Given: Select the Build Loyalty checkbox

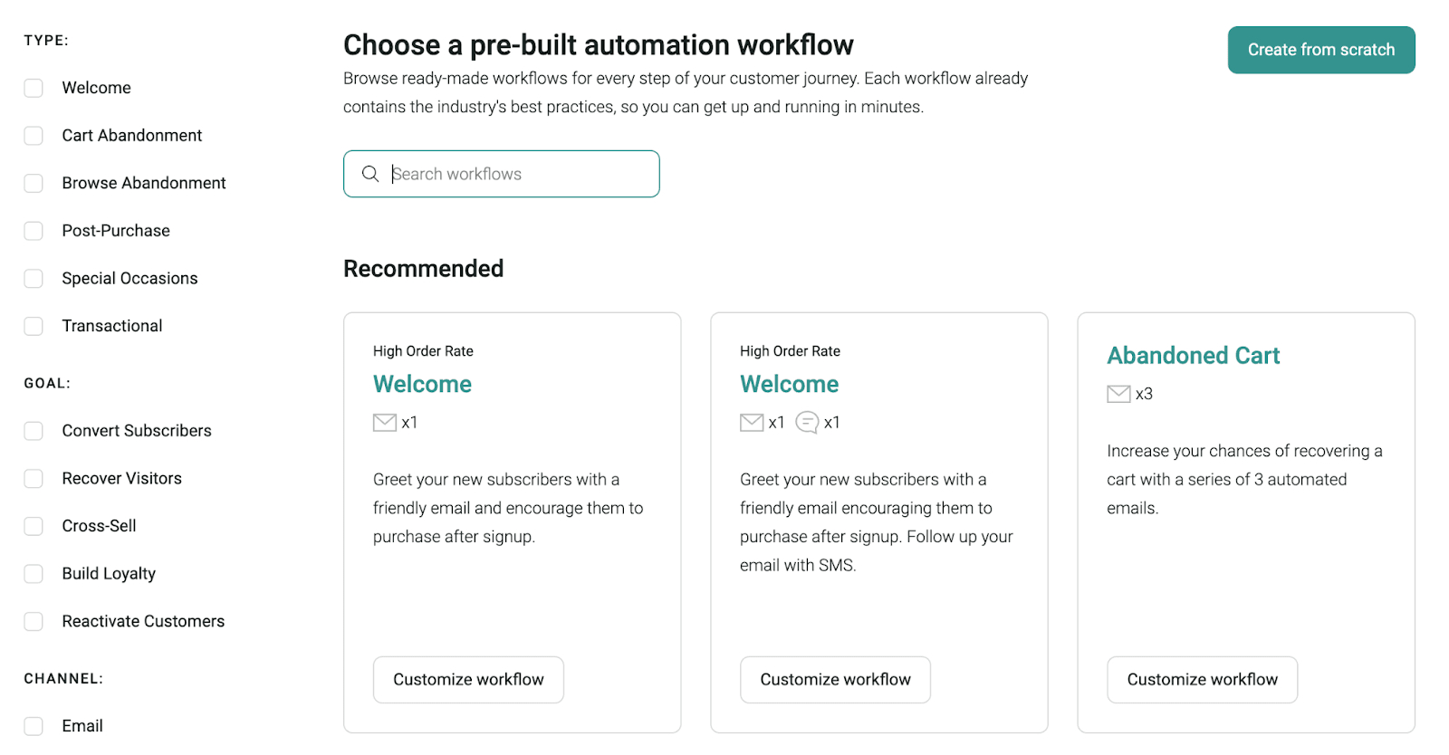Looking at the screenshot, I should pyautogui.click(x=34, y=574).
